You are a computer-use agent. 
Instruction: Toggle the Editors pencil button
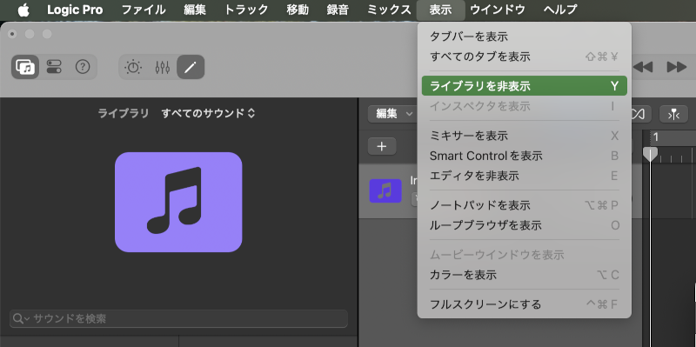click(x=191, y=68)
